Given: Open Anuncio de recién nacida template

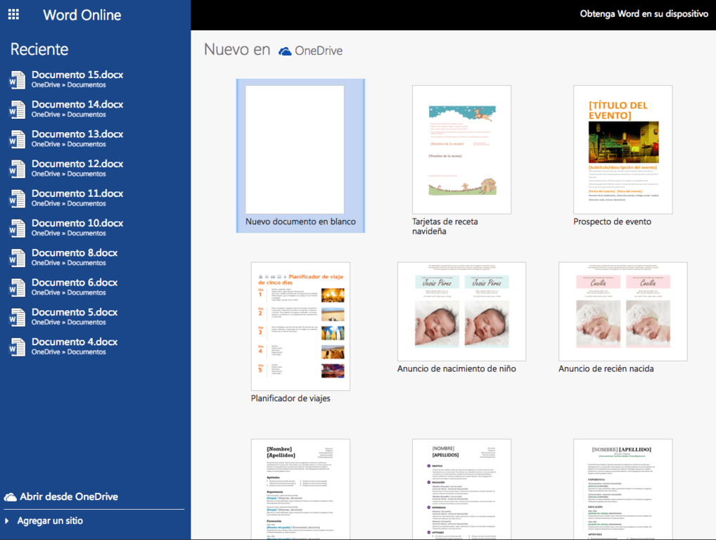Looking at the screenshot, I should 622,311.
